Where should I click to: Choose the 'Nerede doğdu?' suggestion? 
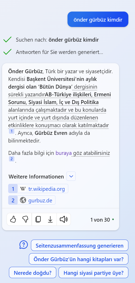click(x=32, y=272)
